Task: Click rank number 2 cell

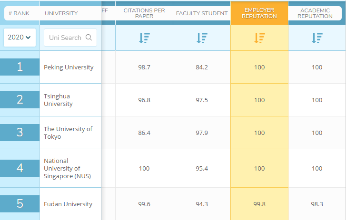Action: pyautogui.click(x=20, y=100)
